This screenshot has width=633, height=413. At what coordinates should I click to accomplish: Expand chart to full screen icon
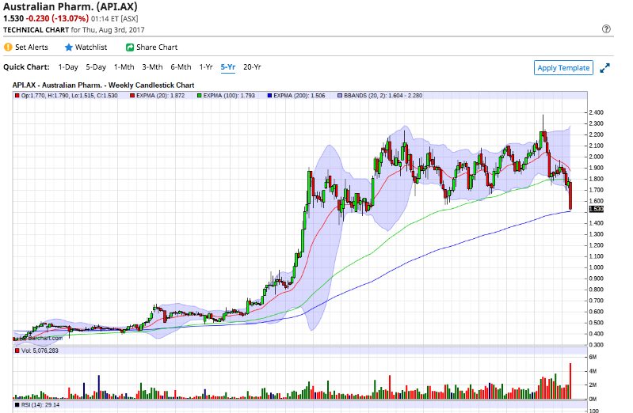604,68
